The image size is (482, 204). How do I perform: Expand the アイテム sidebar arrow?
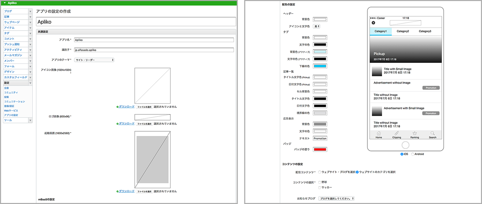tap(30, 28)
